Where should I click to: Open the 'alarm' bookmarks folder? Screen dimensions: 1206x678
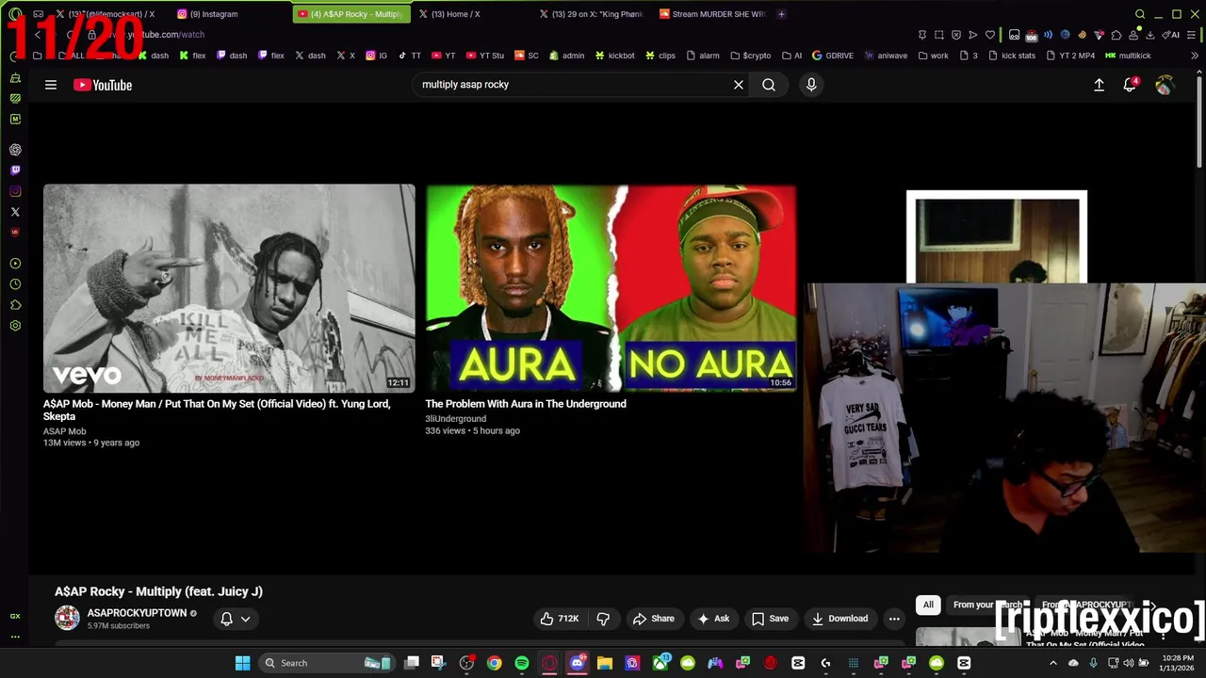coord(702,56)
